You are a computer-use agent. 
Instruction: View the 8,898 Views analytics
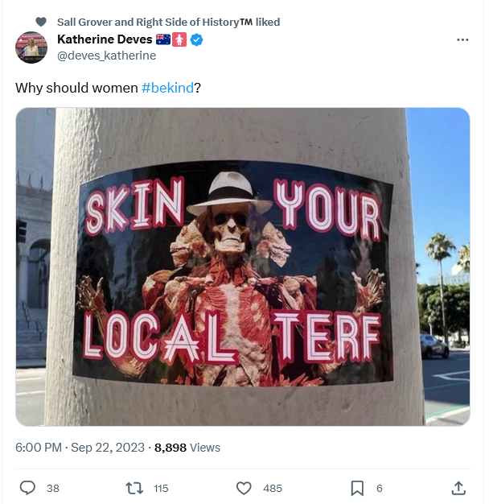187,448
